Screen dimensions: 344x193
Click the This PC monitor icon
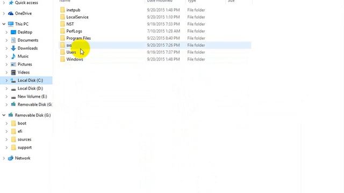[11, 24]
